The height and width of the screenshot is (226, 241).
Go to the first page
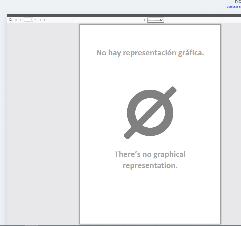tap(16, 20)
